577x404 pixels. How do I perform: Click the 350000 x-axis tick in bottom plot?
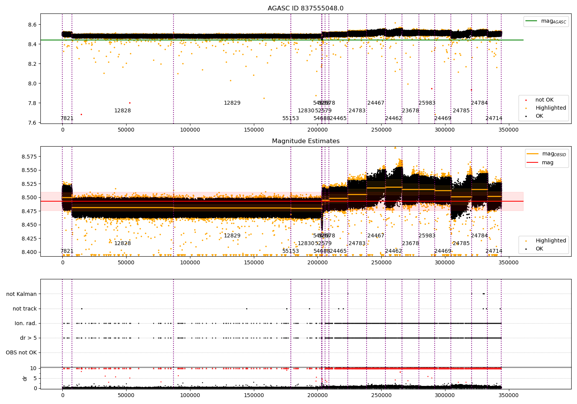click(x=509, y=395)
